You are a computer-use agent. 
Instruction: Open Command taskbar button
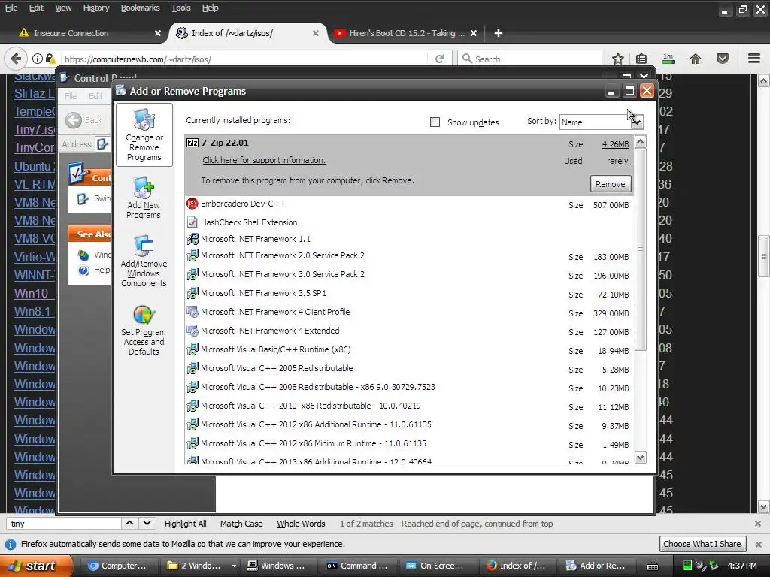tap(359, 566)
